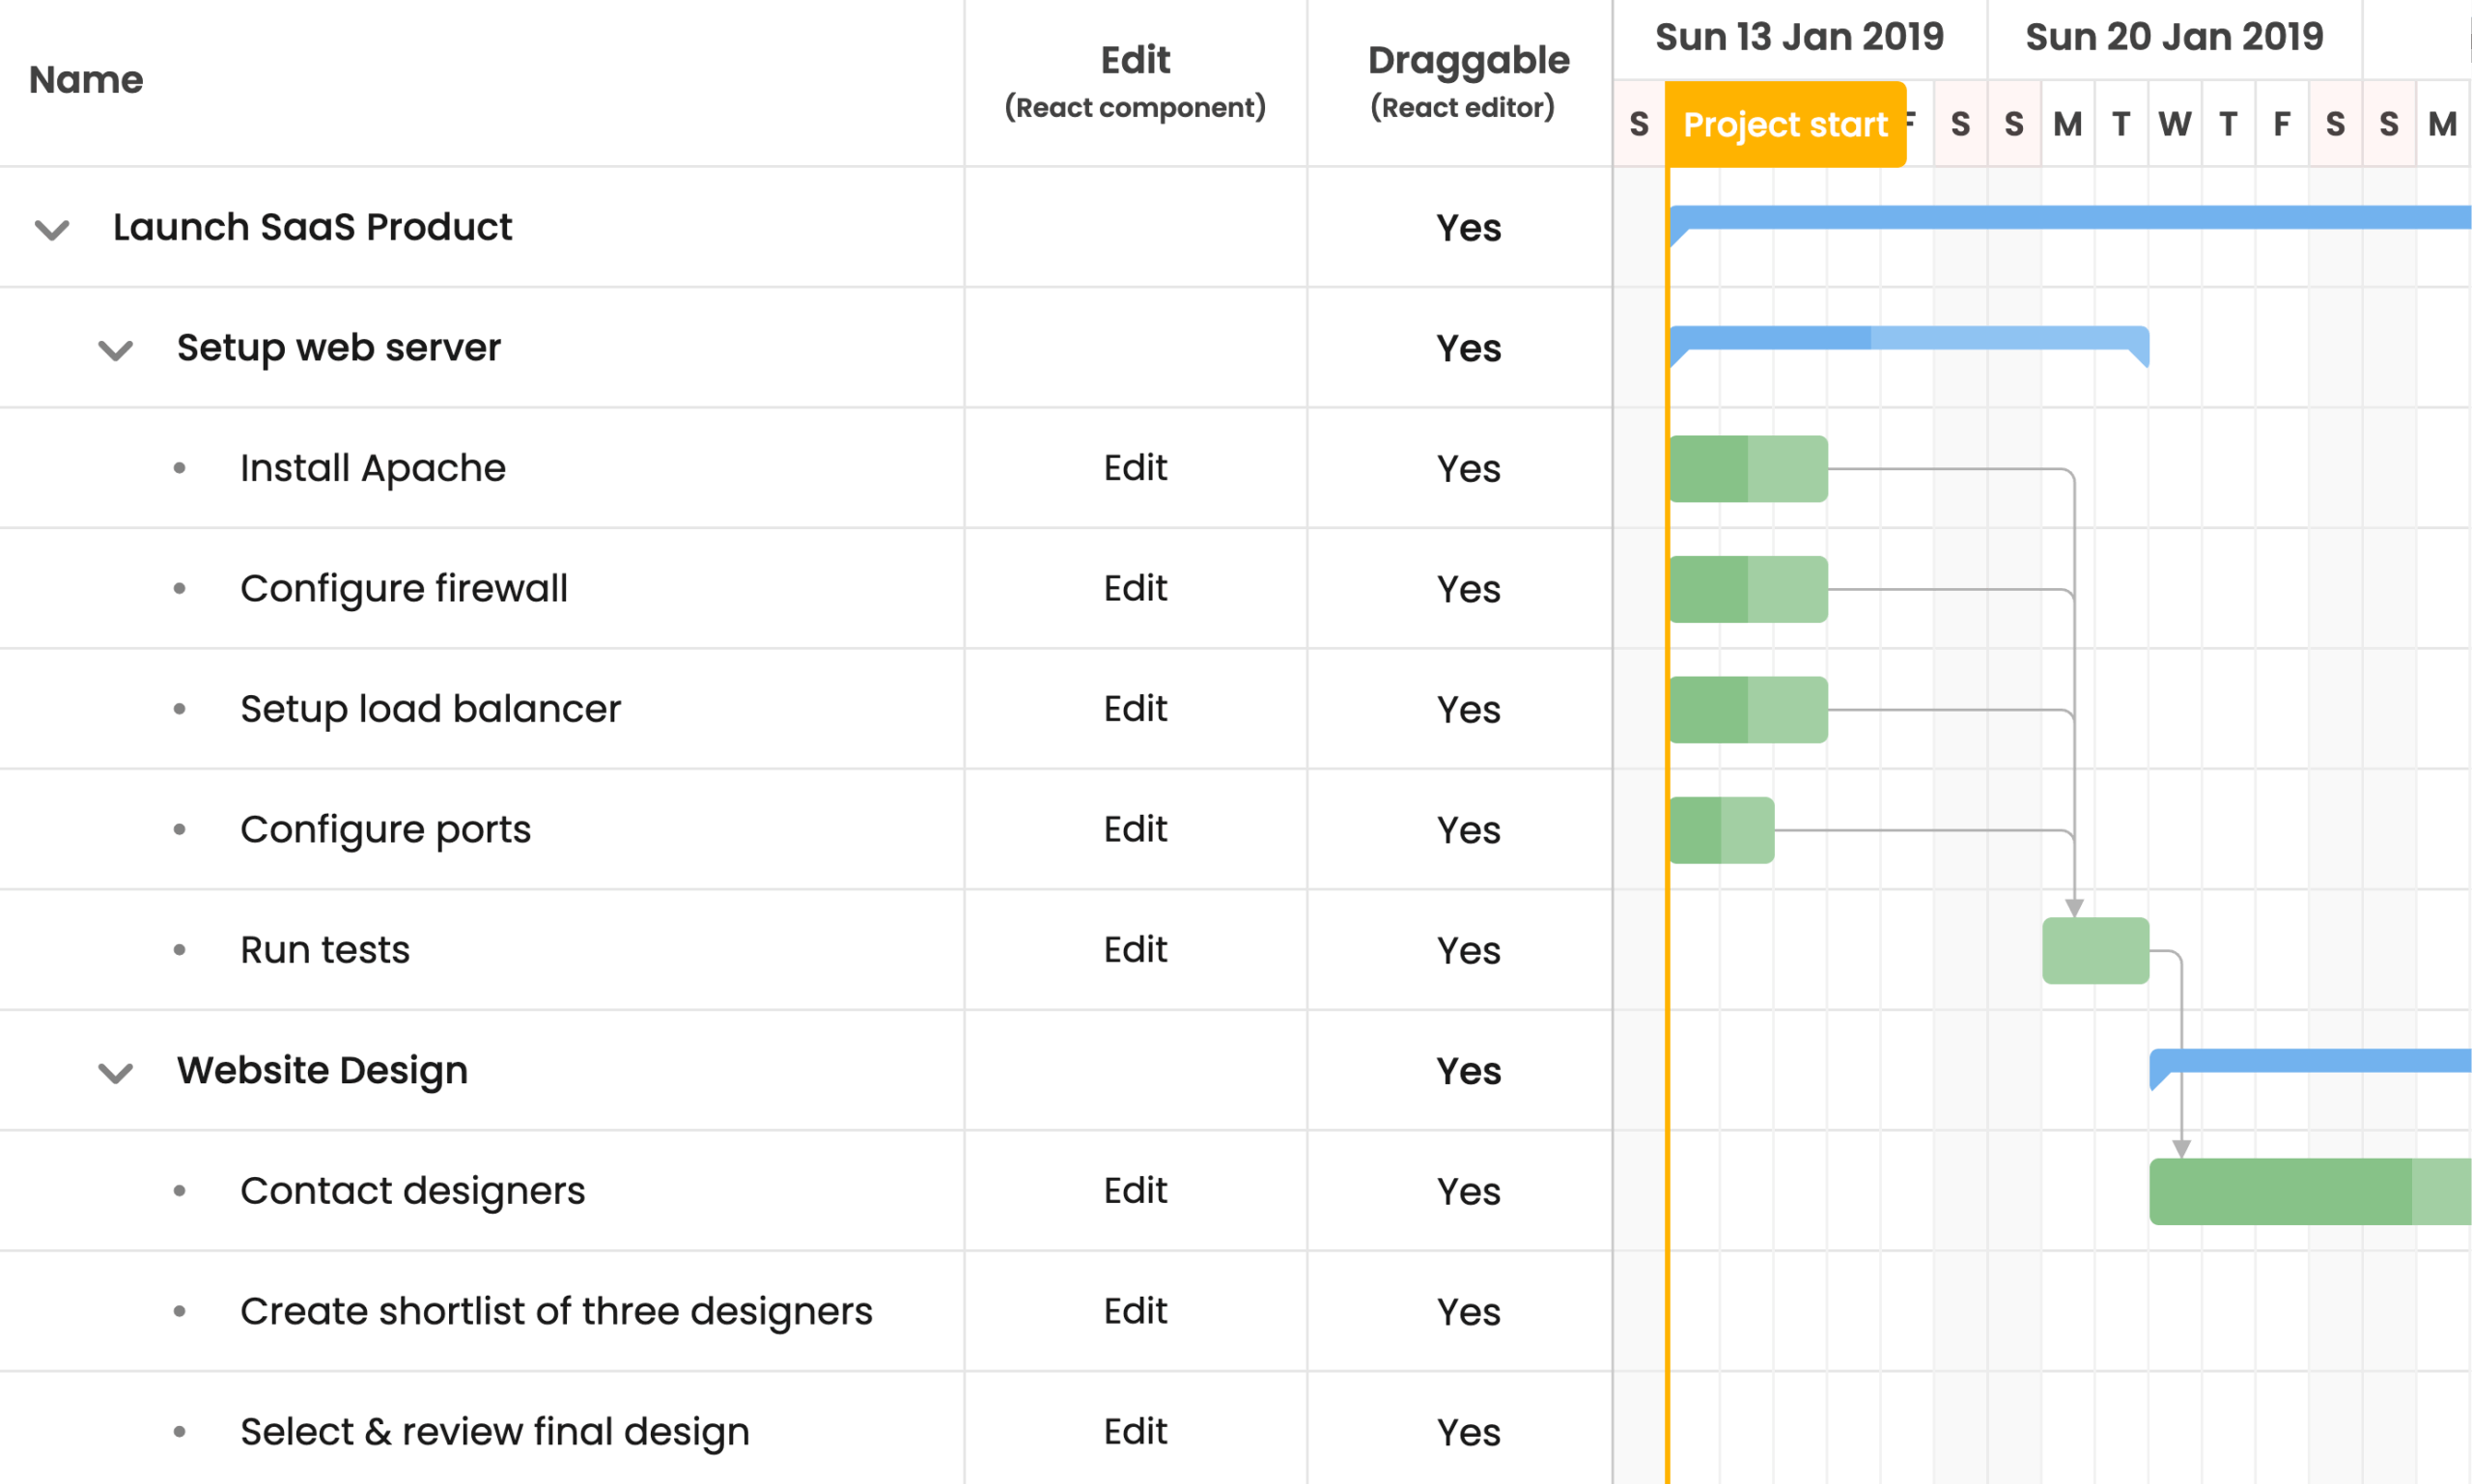
Task: Collapse the Website Design group
Action: [x=115, y=1073]
